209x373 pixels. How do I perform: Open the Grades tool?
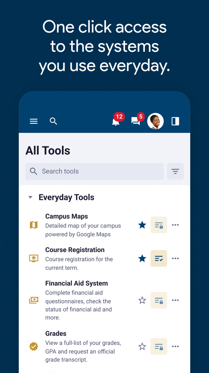point(56,333)
